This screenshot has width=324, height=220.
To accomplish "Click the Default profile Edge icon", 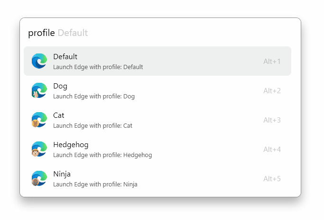I will (x=39, y=61).
